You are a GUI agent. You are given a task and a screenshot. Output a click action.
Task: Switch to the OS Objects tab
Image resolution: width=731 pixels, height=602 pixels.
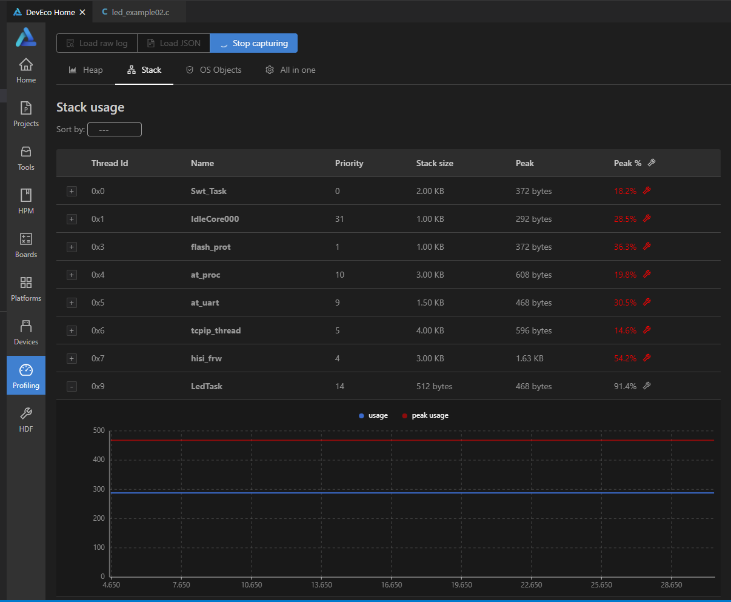coord(213,70)
